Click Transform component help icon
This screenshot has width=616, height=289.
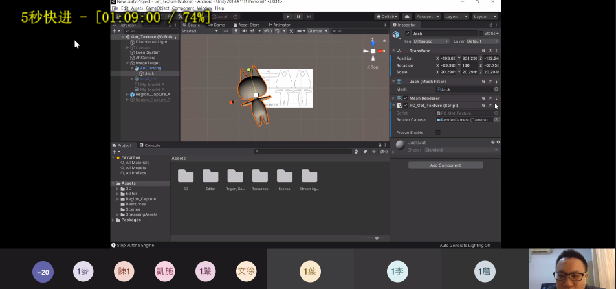(483, 51)
